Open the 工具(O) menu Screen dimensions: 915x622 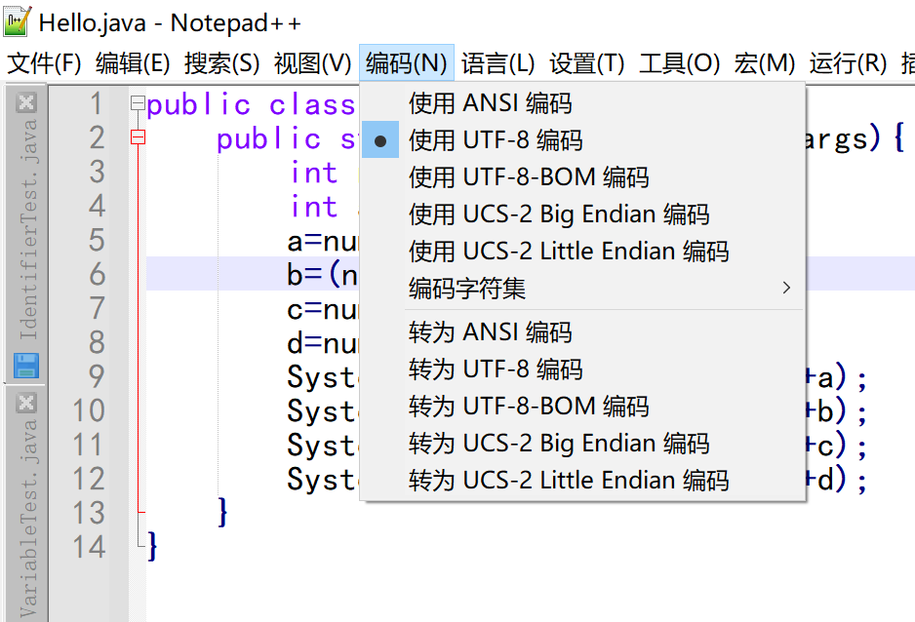(x=679, y=63)
